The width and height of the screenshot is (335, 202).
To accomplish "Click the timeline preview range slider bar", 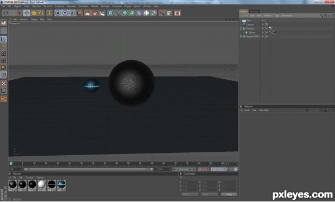I will pos(89,170).
